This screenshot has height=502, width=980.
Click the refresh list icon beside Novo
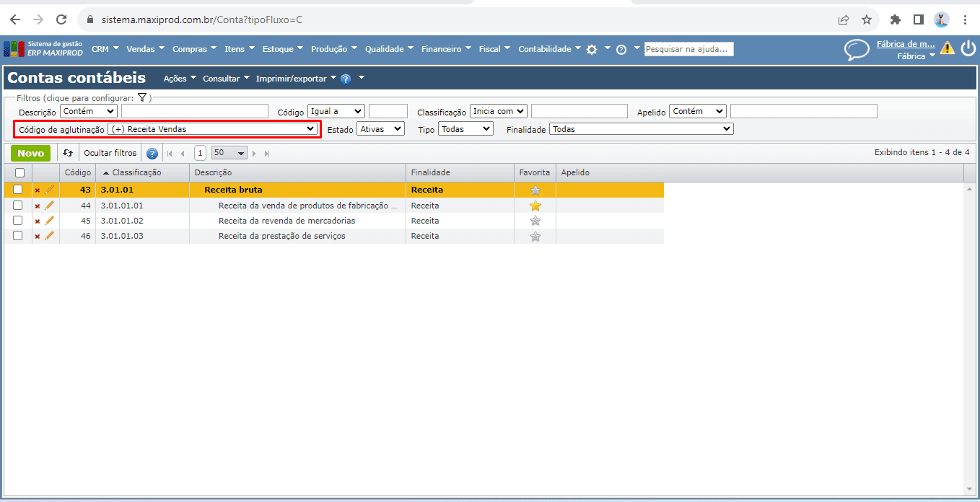68,153
